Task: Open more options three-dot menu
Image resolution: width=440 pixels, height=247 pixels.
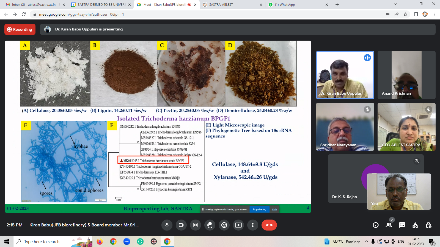Action: coord(253,225)
